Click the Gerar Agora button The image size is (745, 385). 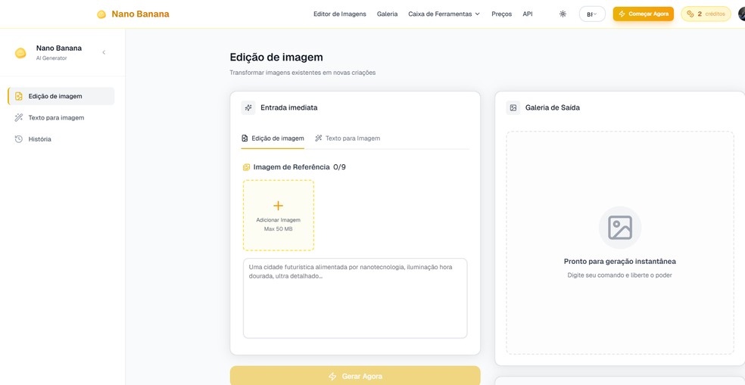[x=355, y=376]
